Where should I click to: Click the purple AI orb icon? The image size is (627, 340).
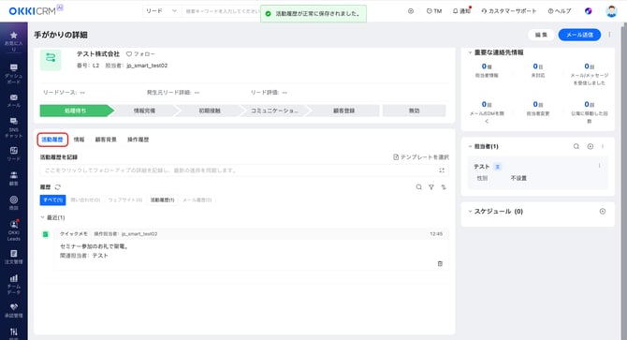589,11
